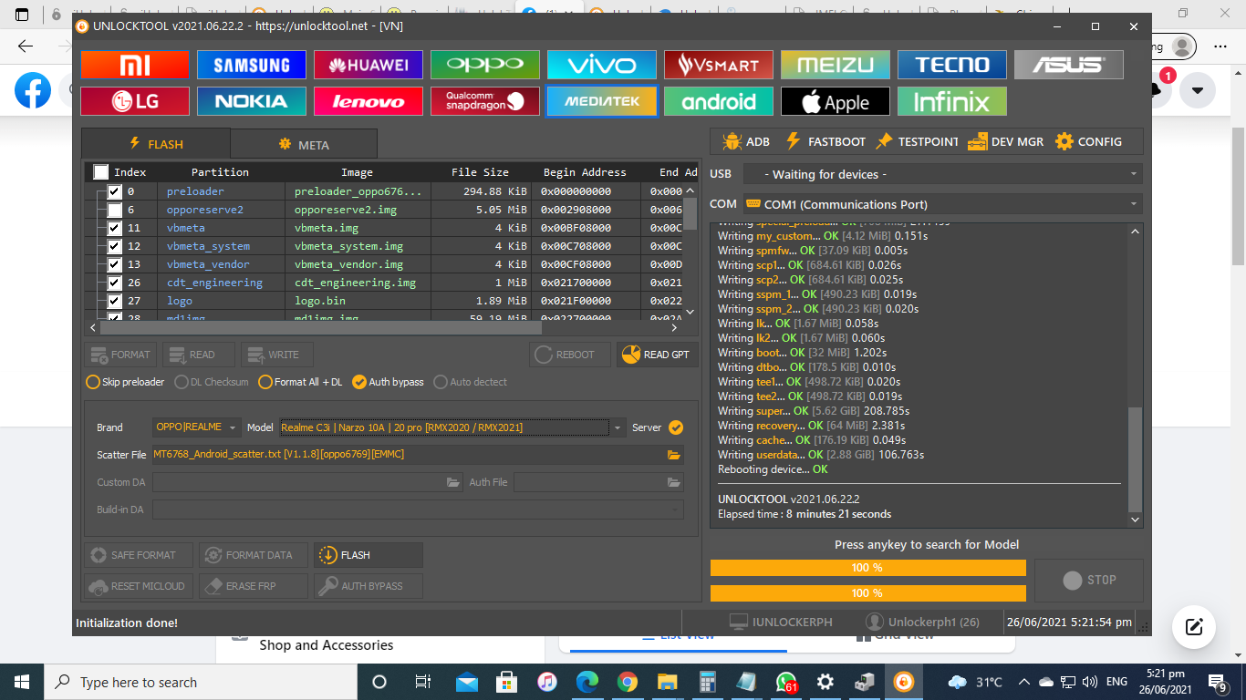The height and width of the screenshot is (700, 1246).
Task: Select the Tecno brand tile
Action: click(x=952, y=65)
